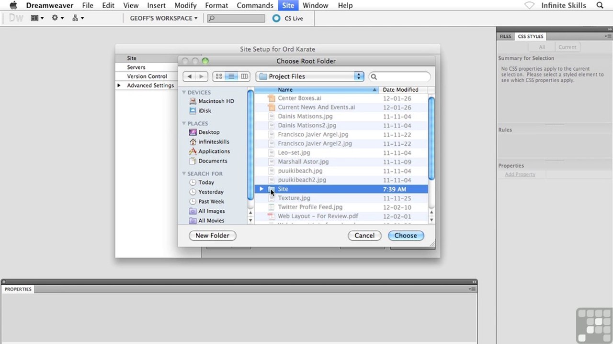The width and height of the screenshot is (613, 344).
Task: Select Version Control in Site Setup list
Action: click(x=147, y=76)
